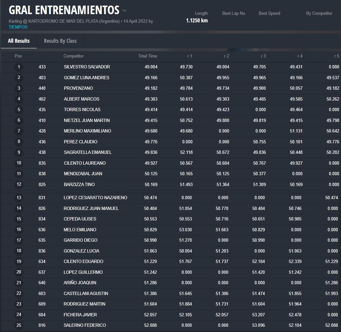Click kart number 816 in last row
This screenshot has width=341, height=332.
pyautogui.click(x=42, y=325)
